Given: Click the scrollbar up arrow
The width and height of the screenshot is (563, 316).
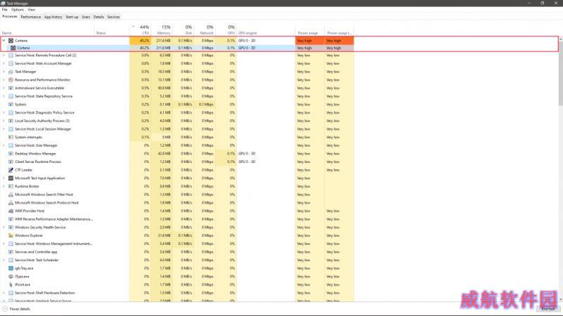Looking at the screenshot, I should tap(560, 39).
